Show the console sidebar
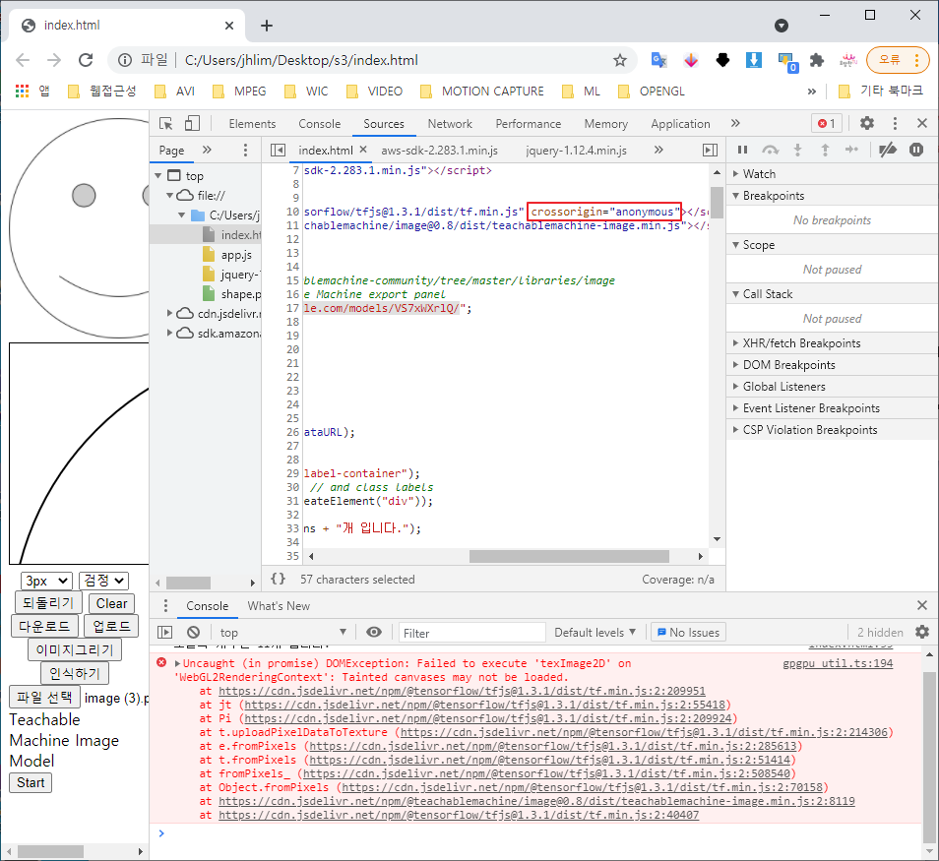Screen dimensions: 939x861 point(164,633)
